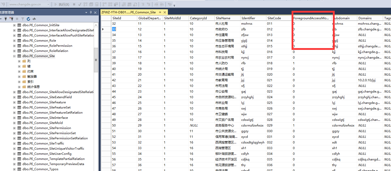Image resolution: width=391 pixels, height=171 pixels.
Task: Close the PE_Common_Site document tab
Action: [x=165, y=12]
